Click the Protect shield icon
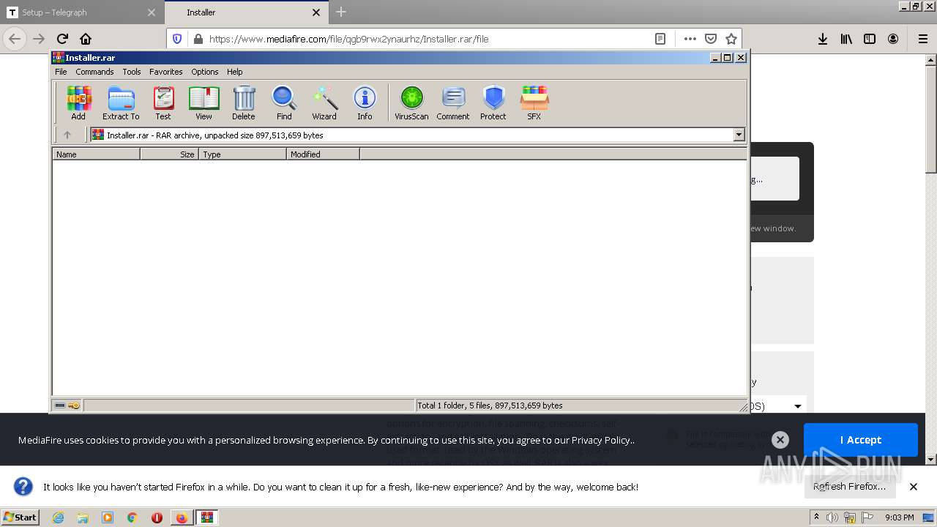Screen dimensions: 937x527 click(493, 102)
